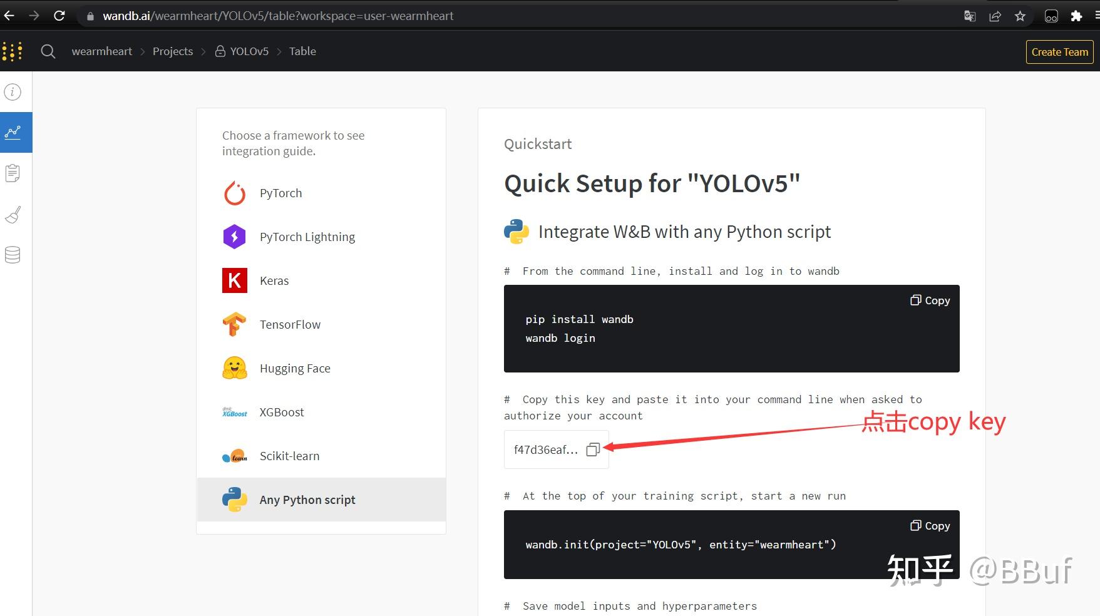
Task: Choose the Any Python script option
Action: point(307,500)
